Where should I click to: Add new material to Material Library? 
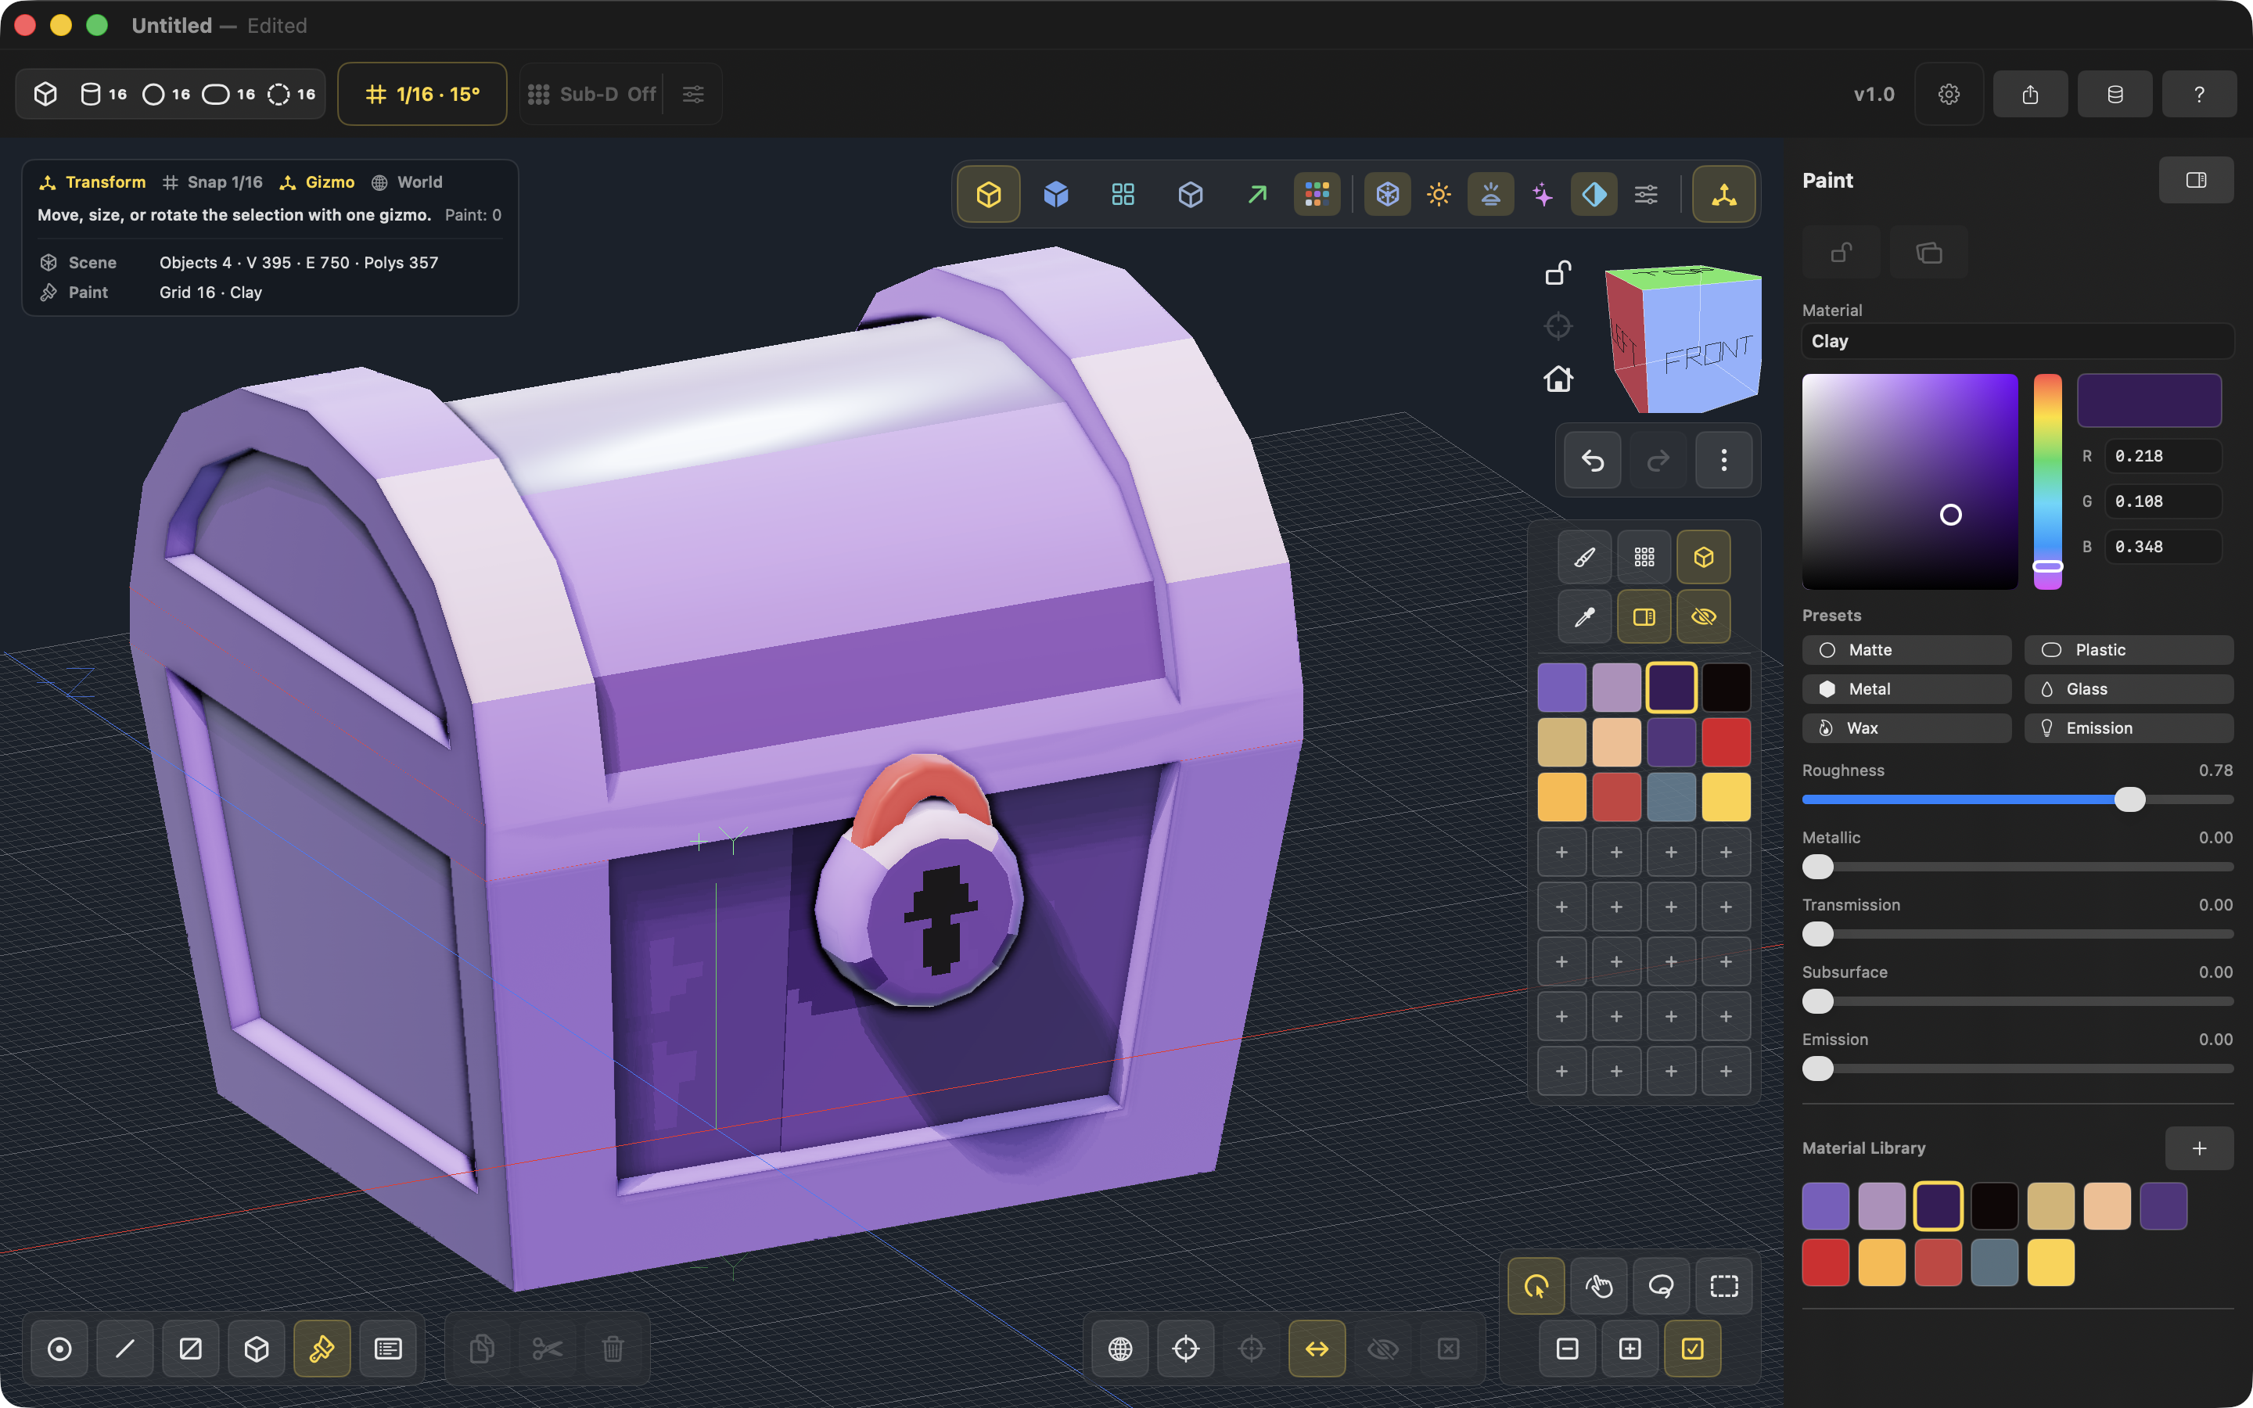point(2199,1148)
